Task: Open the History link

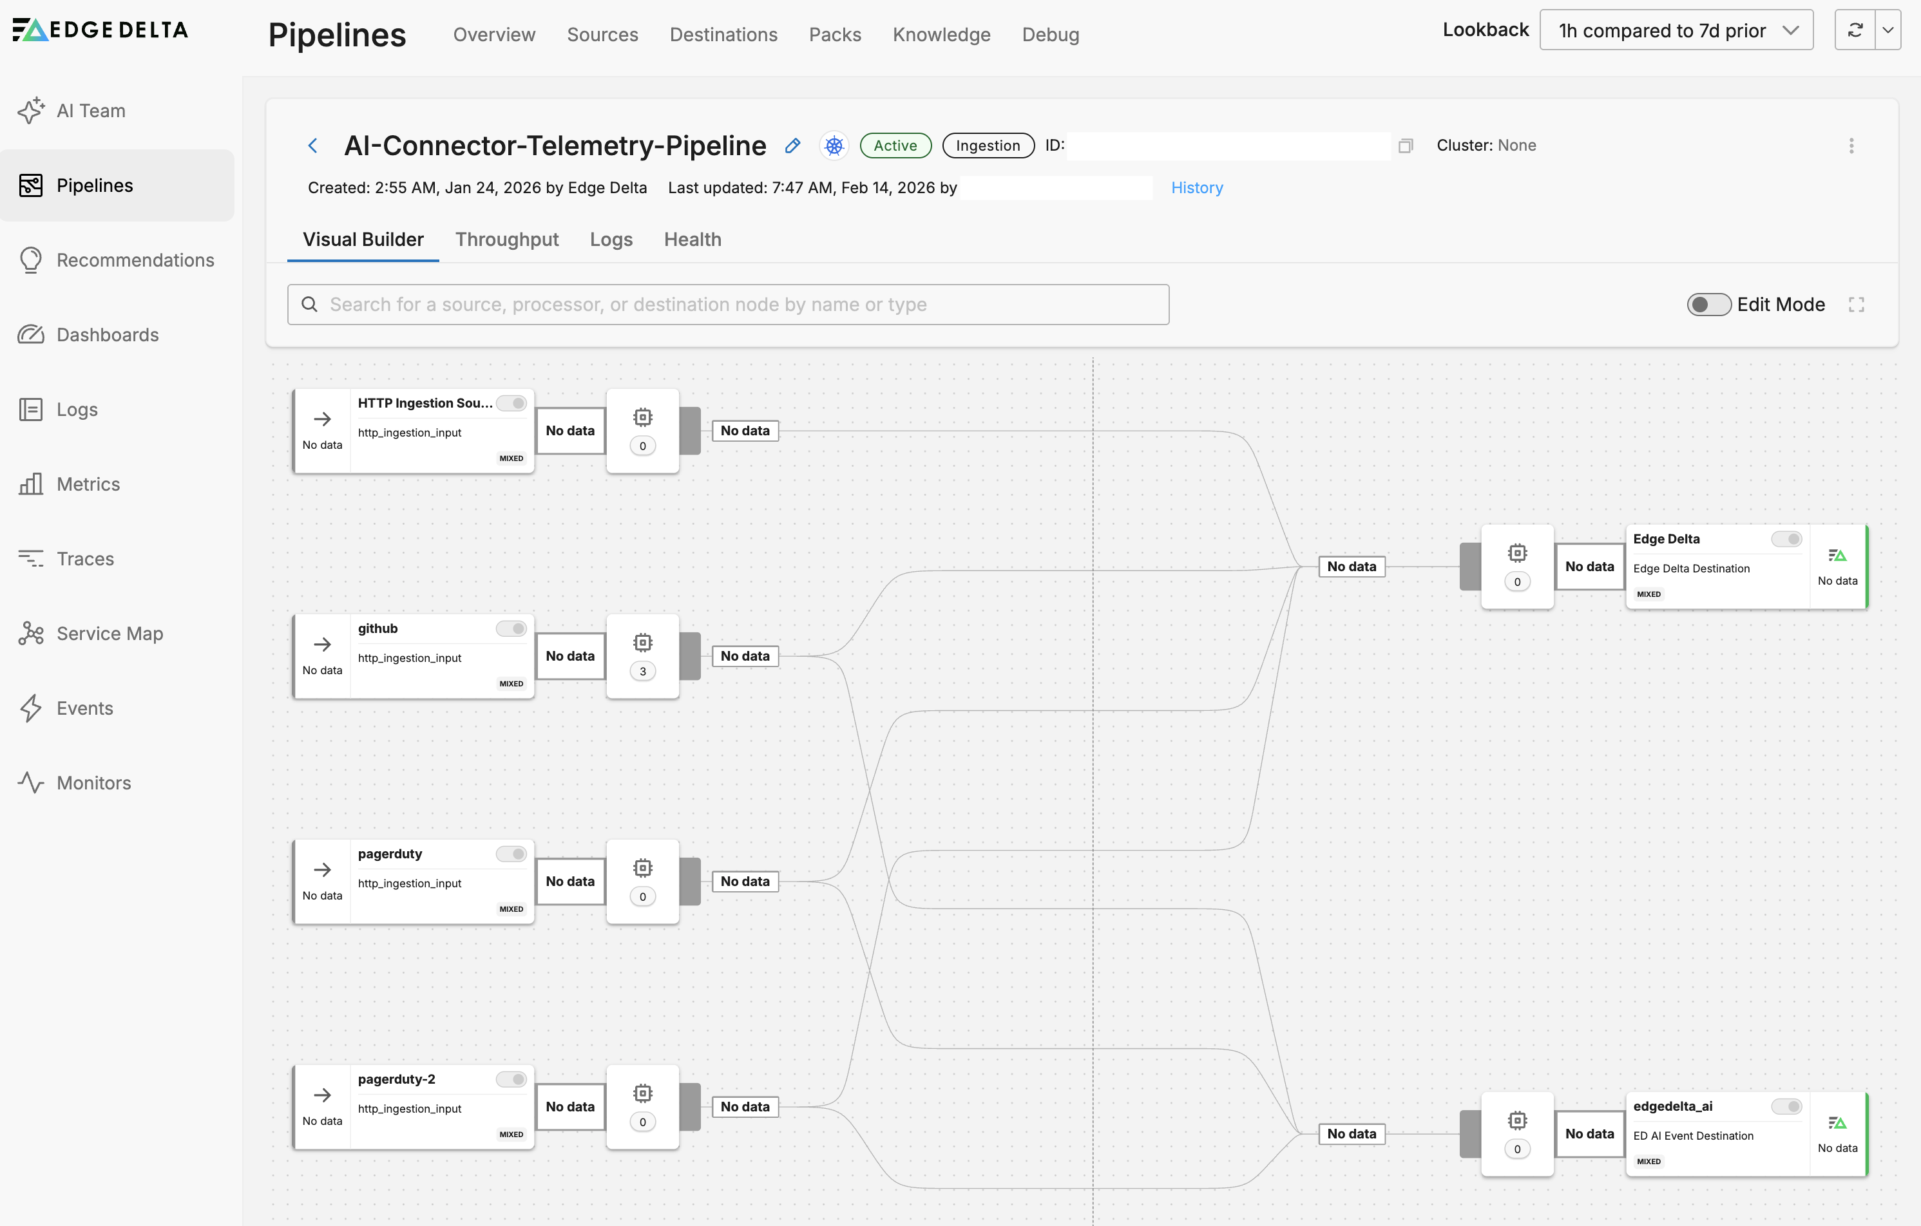Action: pos(1196,188)
